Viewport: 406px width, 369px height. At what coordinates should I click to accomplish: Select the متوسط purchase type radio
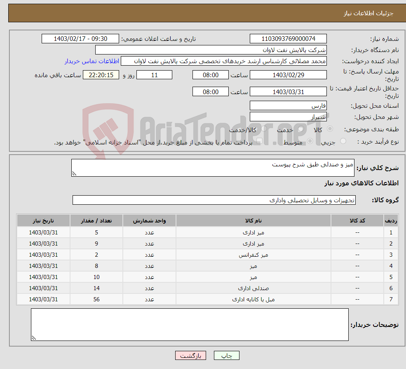tap(310, 141)
